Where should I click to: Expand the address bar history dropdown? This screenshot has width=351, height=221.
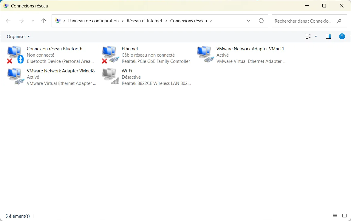point(248,21)
